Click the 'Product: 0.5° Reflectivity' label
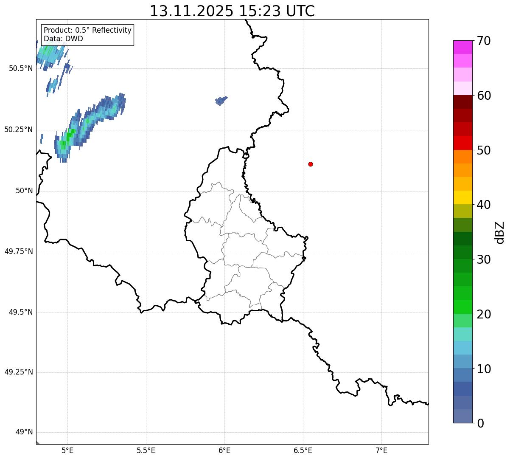 (87, 31)
